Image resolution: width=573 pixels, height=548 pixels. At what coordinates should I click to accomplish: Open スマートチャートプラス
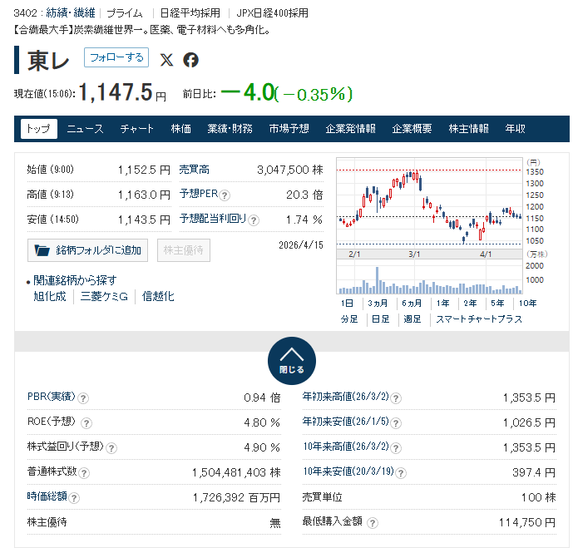[479, 319]
